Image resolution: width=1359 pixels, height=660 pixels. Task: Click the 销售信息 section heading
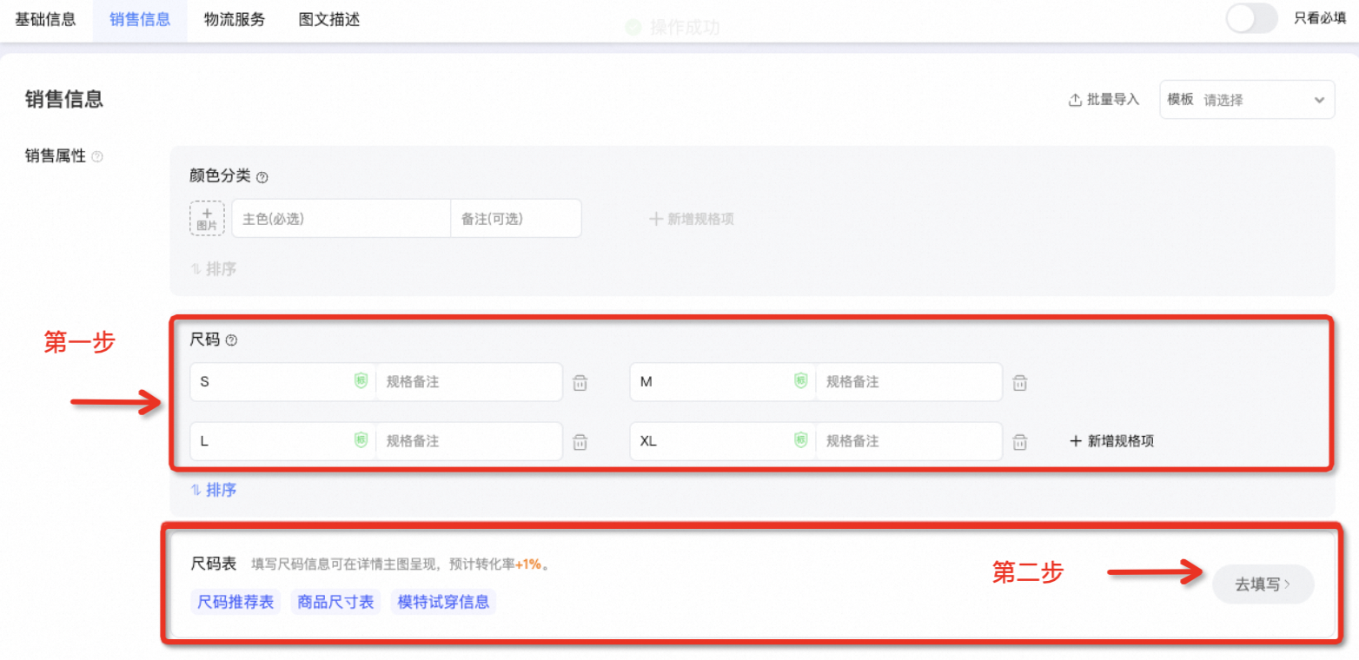point(64,99)
